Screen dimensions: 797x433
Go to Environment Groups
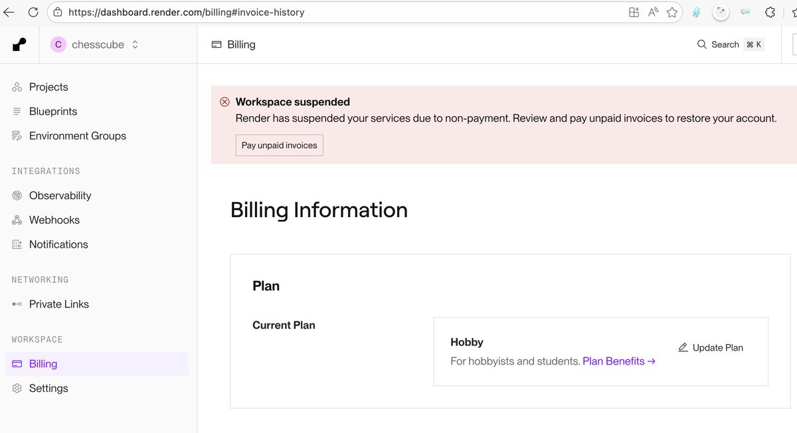78,135
